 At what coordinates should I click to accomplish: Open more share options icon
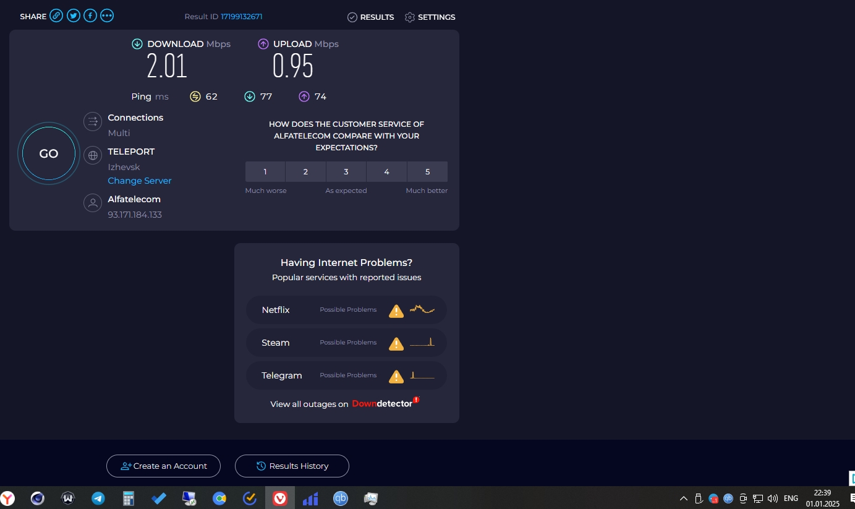[x=107, y=16]
